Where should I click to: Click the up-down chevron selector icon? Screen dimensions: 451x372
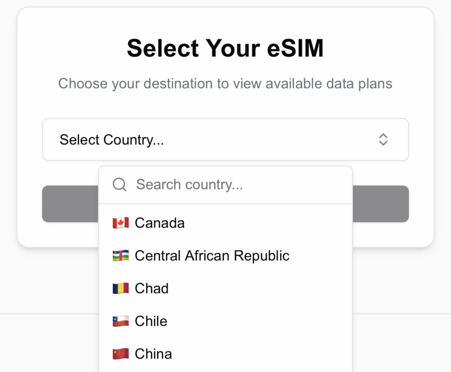[x=383, y=139]
